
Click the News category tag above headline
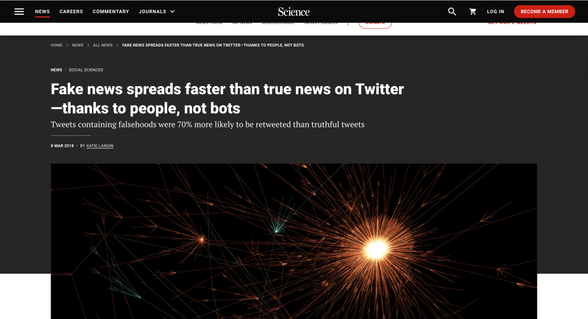coord(56,70)
